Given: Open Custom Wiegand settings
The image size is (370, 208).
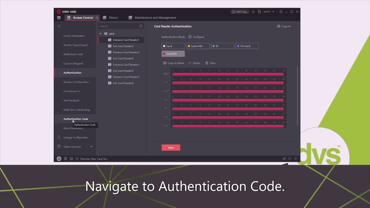Looking at the screenshot, I should pyautogui.click(x=73, y=64).
